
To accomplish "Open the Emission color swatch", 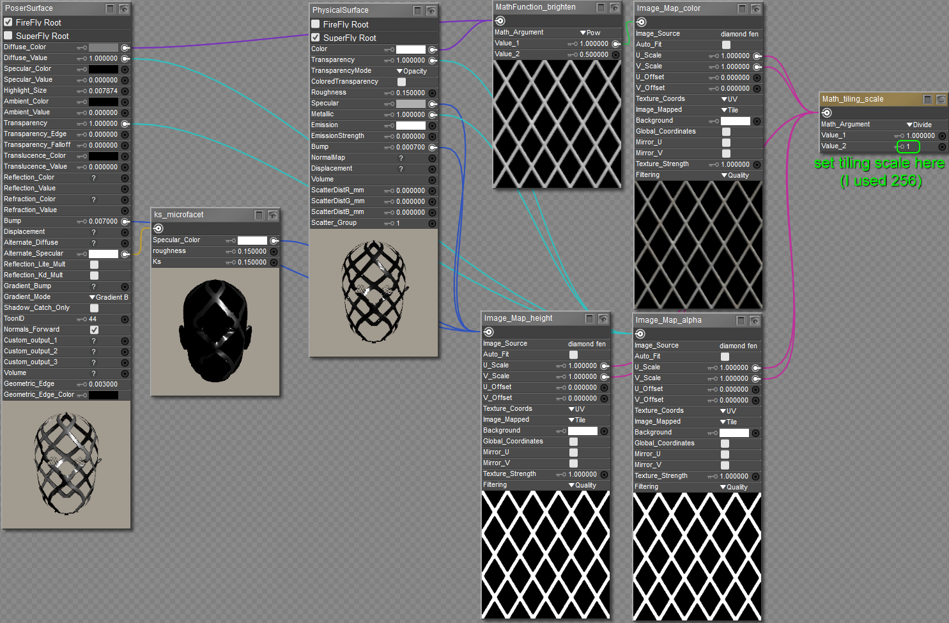I will click(410, 126).
